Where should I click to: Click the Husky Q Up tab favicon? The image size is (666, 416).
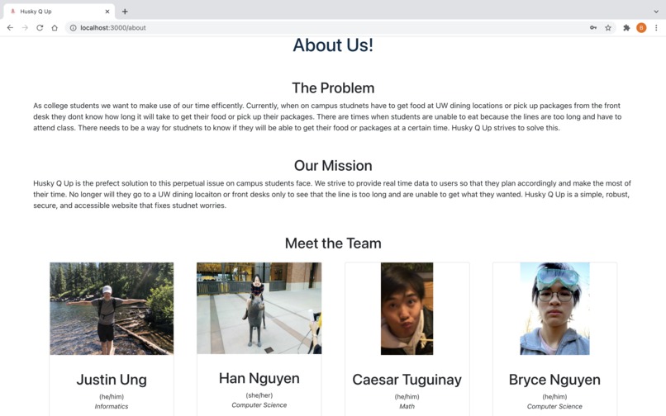pos(12,12)
